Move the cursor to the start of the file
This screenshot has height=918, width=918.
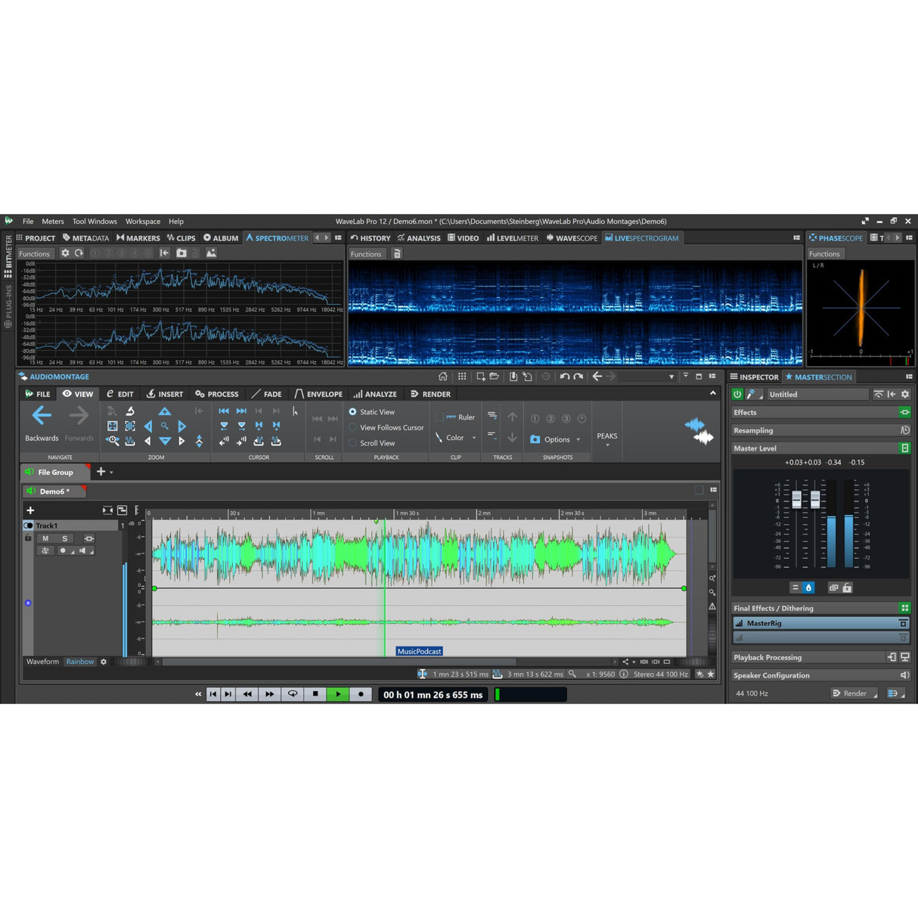tap(224, 411)
